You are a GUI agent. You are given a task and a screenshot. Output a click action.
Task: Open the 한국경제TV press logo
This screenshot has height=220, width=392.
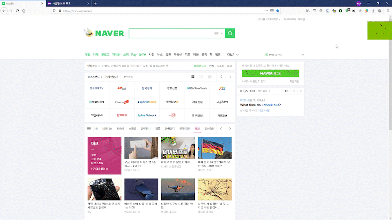[x=96, y=88]
